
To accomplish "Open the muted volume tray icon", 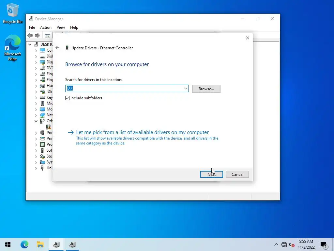I will (292, 244).
